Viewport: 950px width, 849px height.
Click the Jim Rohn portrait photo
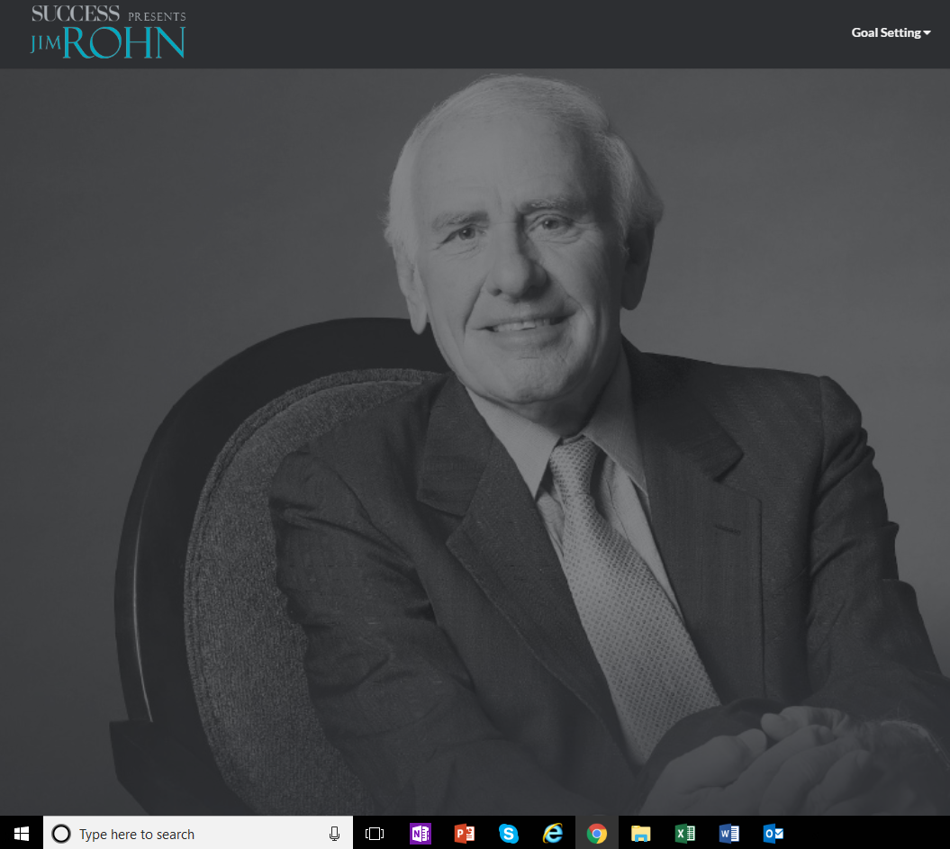475,442
